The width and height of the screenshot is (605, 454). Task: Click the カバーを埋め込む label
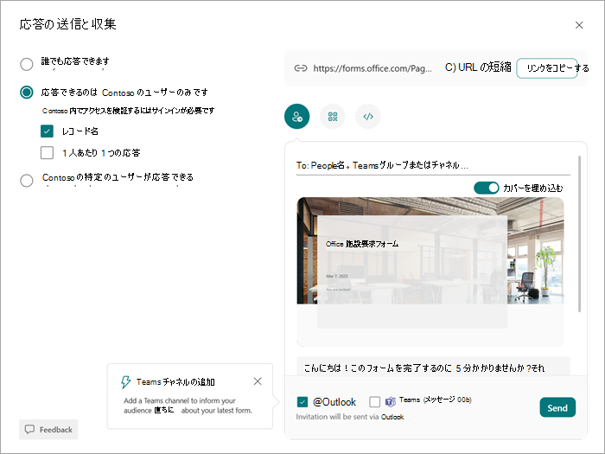click(533, 189)
